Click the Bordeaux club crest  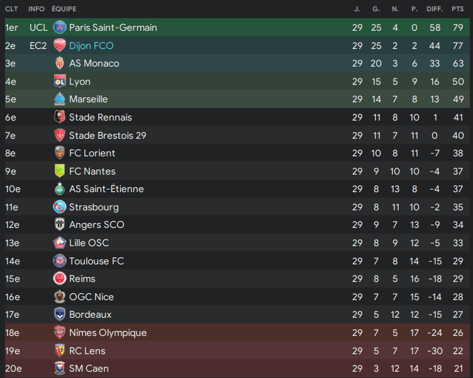pyautogui.click(x=60, y=315)
